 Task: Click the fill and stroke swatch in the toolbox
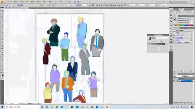(2, 74)
